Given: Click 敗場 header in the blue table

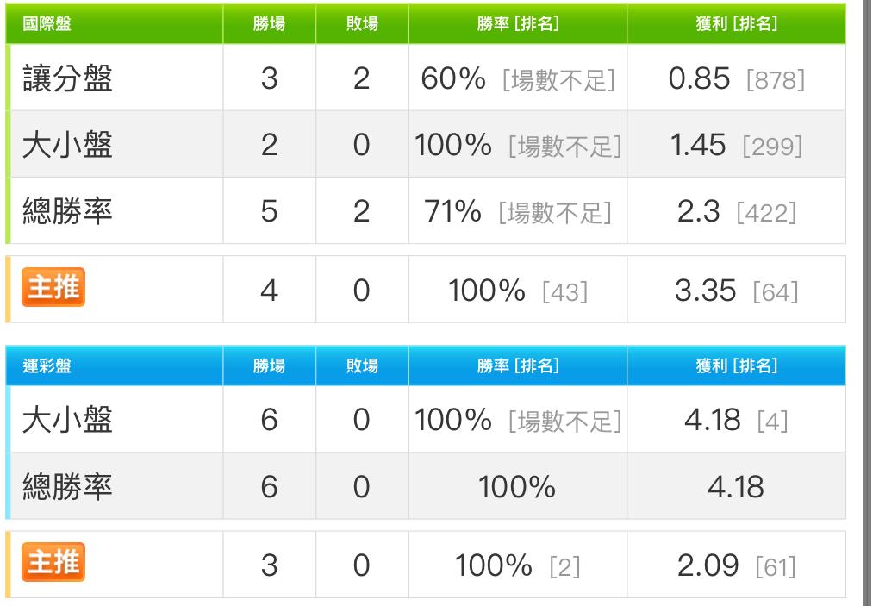Looking at the screenshot, I should coord(361,366).
